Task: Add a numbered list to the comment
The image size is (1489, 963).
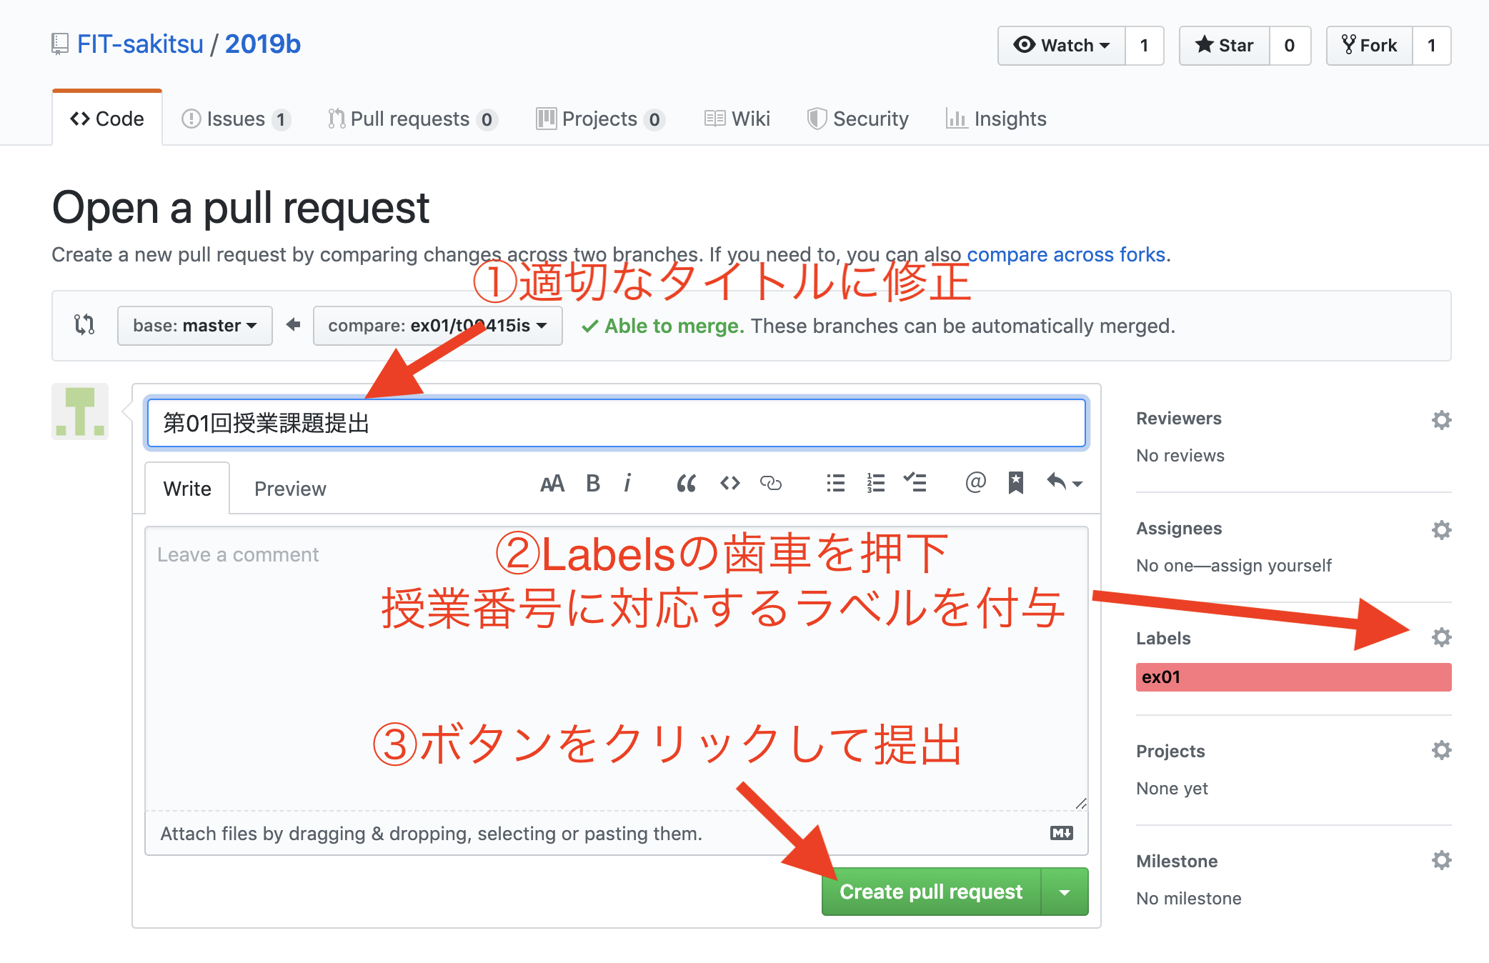Action: [875, 484]
